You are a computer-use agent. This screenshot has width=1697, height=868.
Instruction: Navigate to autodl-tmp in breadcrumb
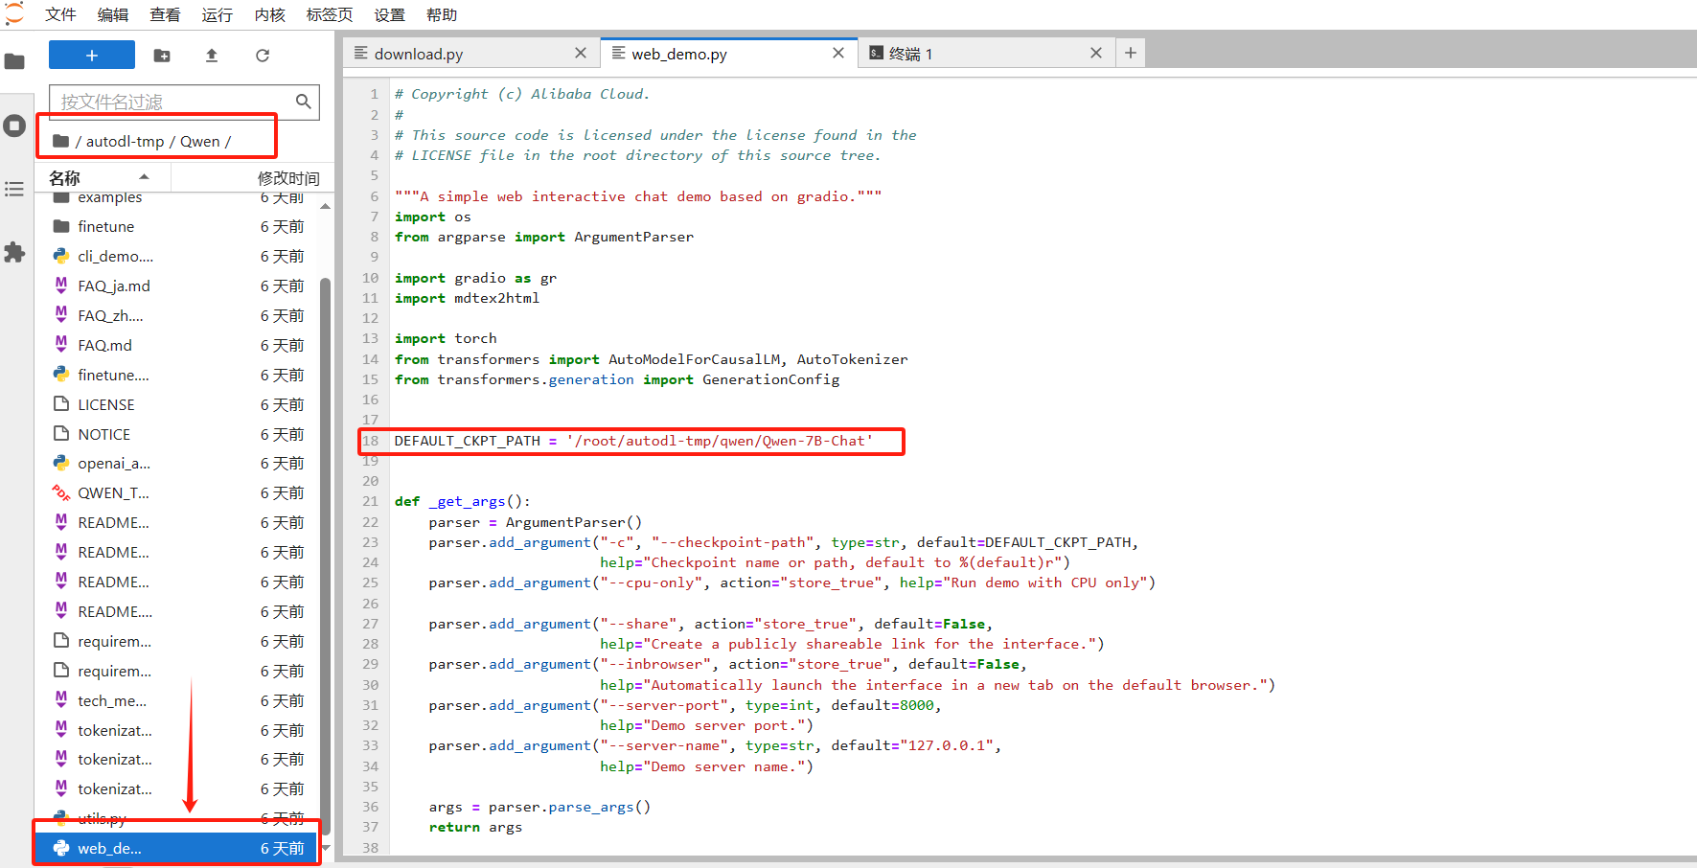pyautogui.click(x=125, y=142)
